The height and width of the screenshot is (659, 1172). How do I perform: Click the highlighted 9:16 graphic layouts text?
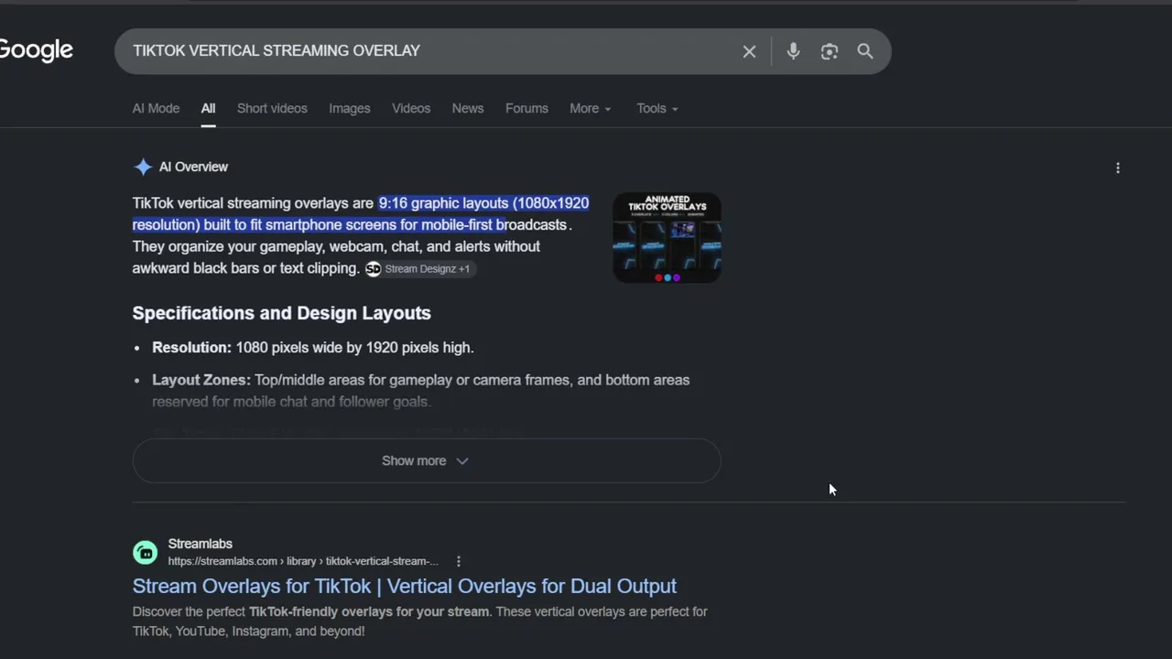361,213
